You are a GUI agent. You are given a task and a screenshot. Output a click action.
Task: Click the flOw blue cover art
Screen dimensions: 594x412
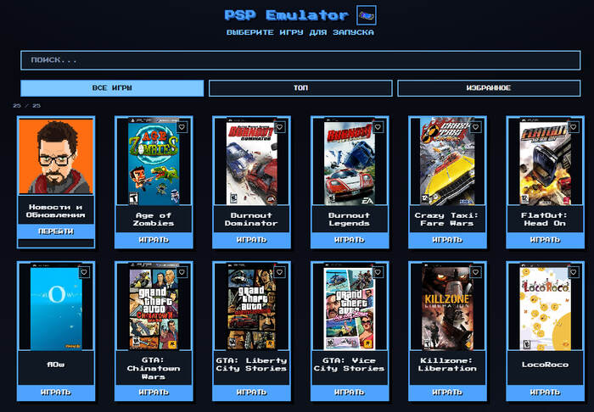pyautogui.click(x=56, y=306)
